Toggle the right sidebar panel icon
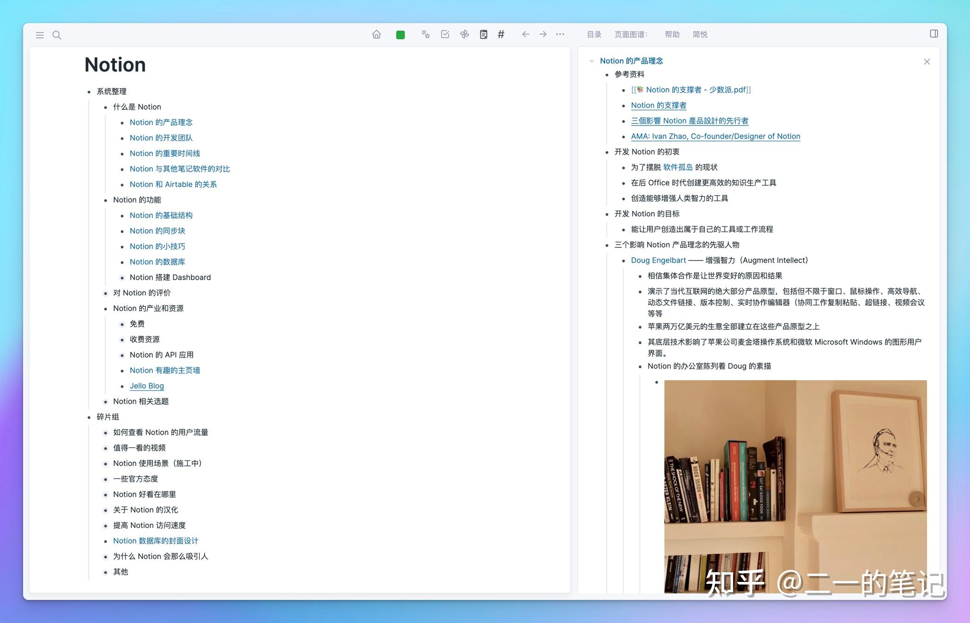 pos(934,34)
